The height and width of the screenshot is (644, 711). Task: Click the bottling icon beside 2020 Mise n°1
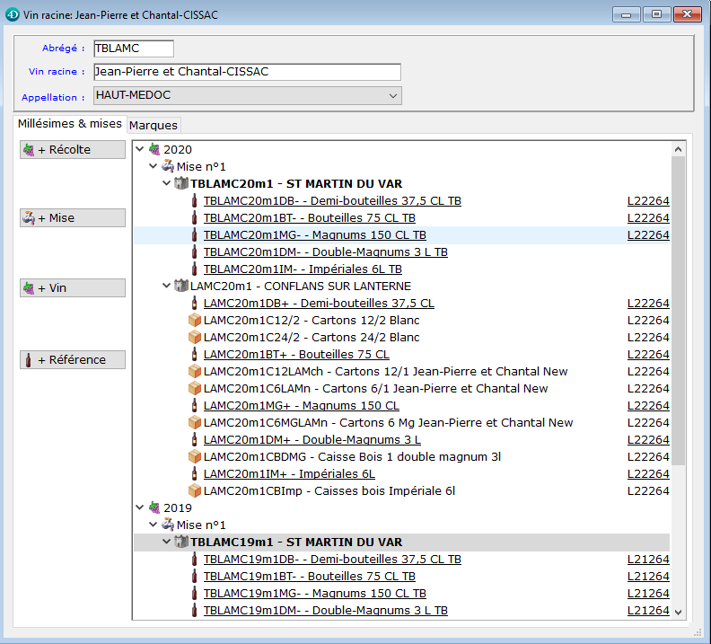tap(167, 167)
